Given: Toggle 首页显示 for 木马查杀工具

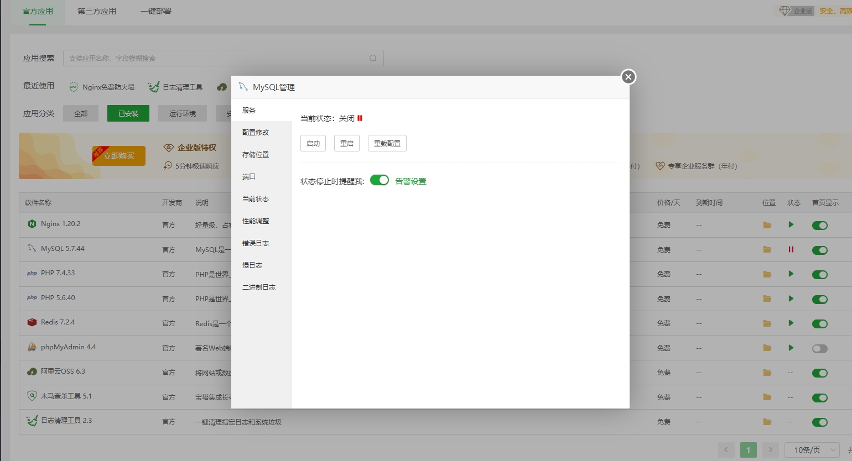Looking at the screenshot, I should 820,398.
